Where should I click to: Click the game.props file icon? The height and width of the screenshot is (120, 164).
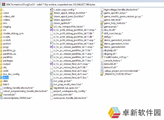coord(102,27)
